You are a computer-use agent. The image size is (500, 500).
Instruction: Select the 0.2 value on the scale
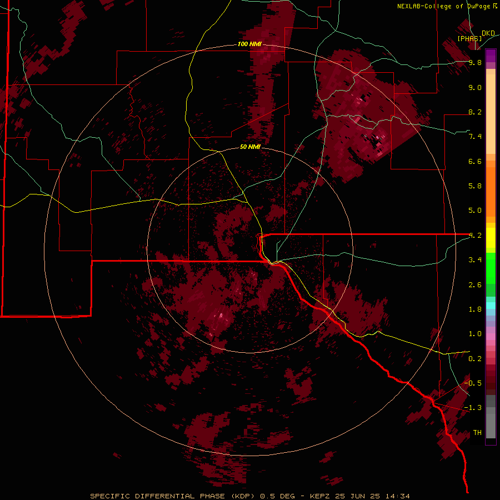[475, 359]
